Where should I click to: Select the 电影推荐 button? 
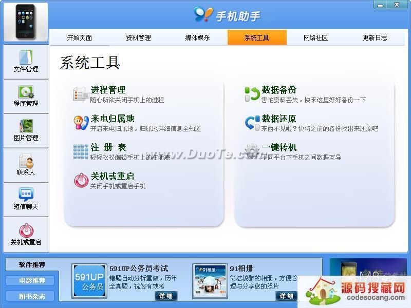(32, 281)
